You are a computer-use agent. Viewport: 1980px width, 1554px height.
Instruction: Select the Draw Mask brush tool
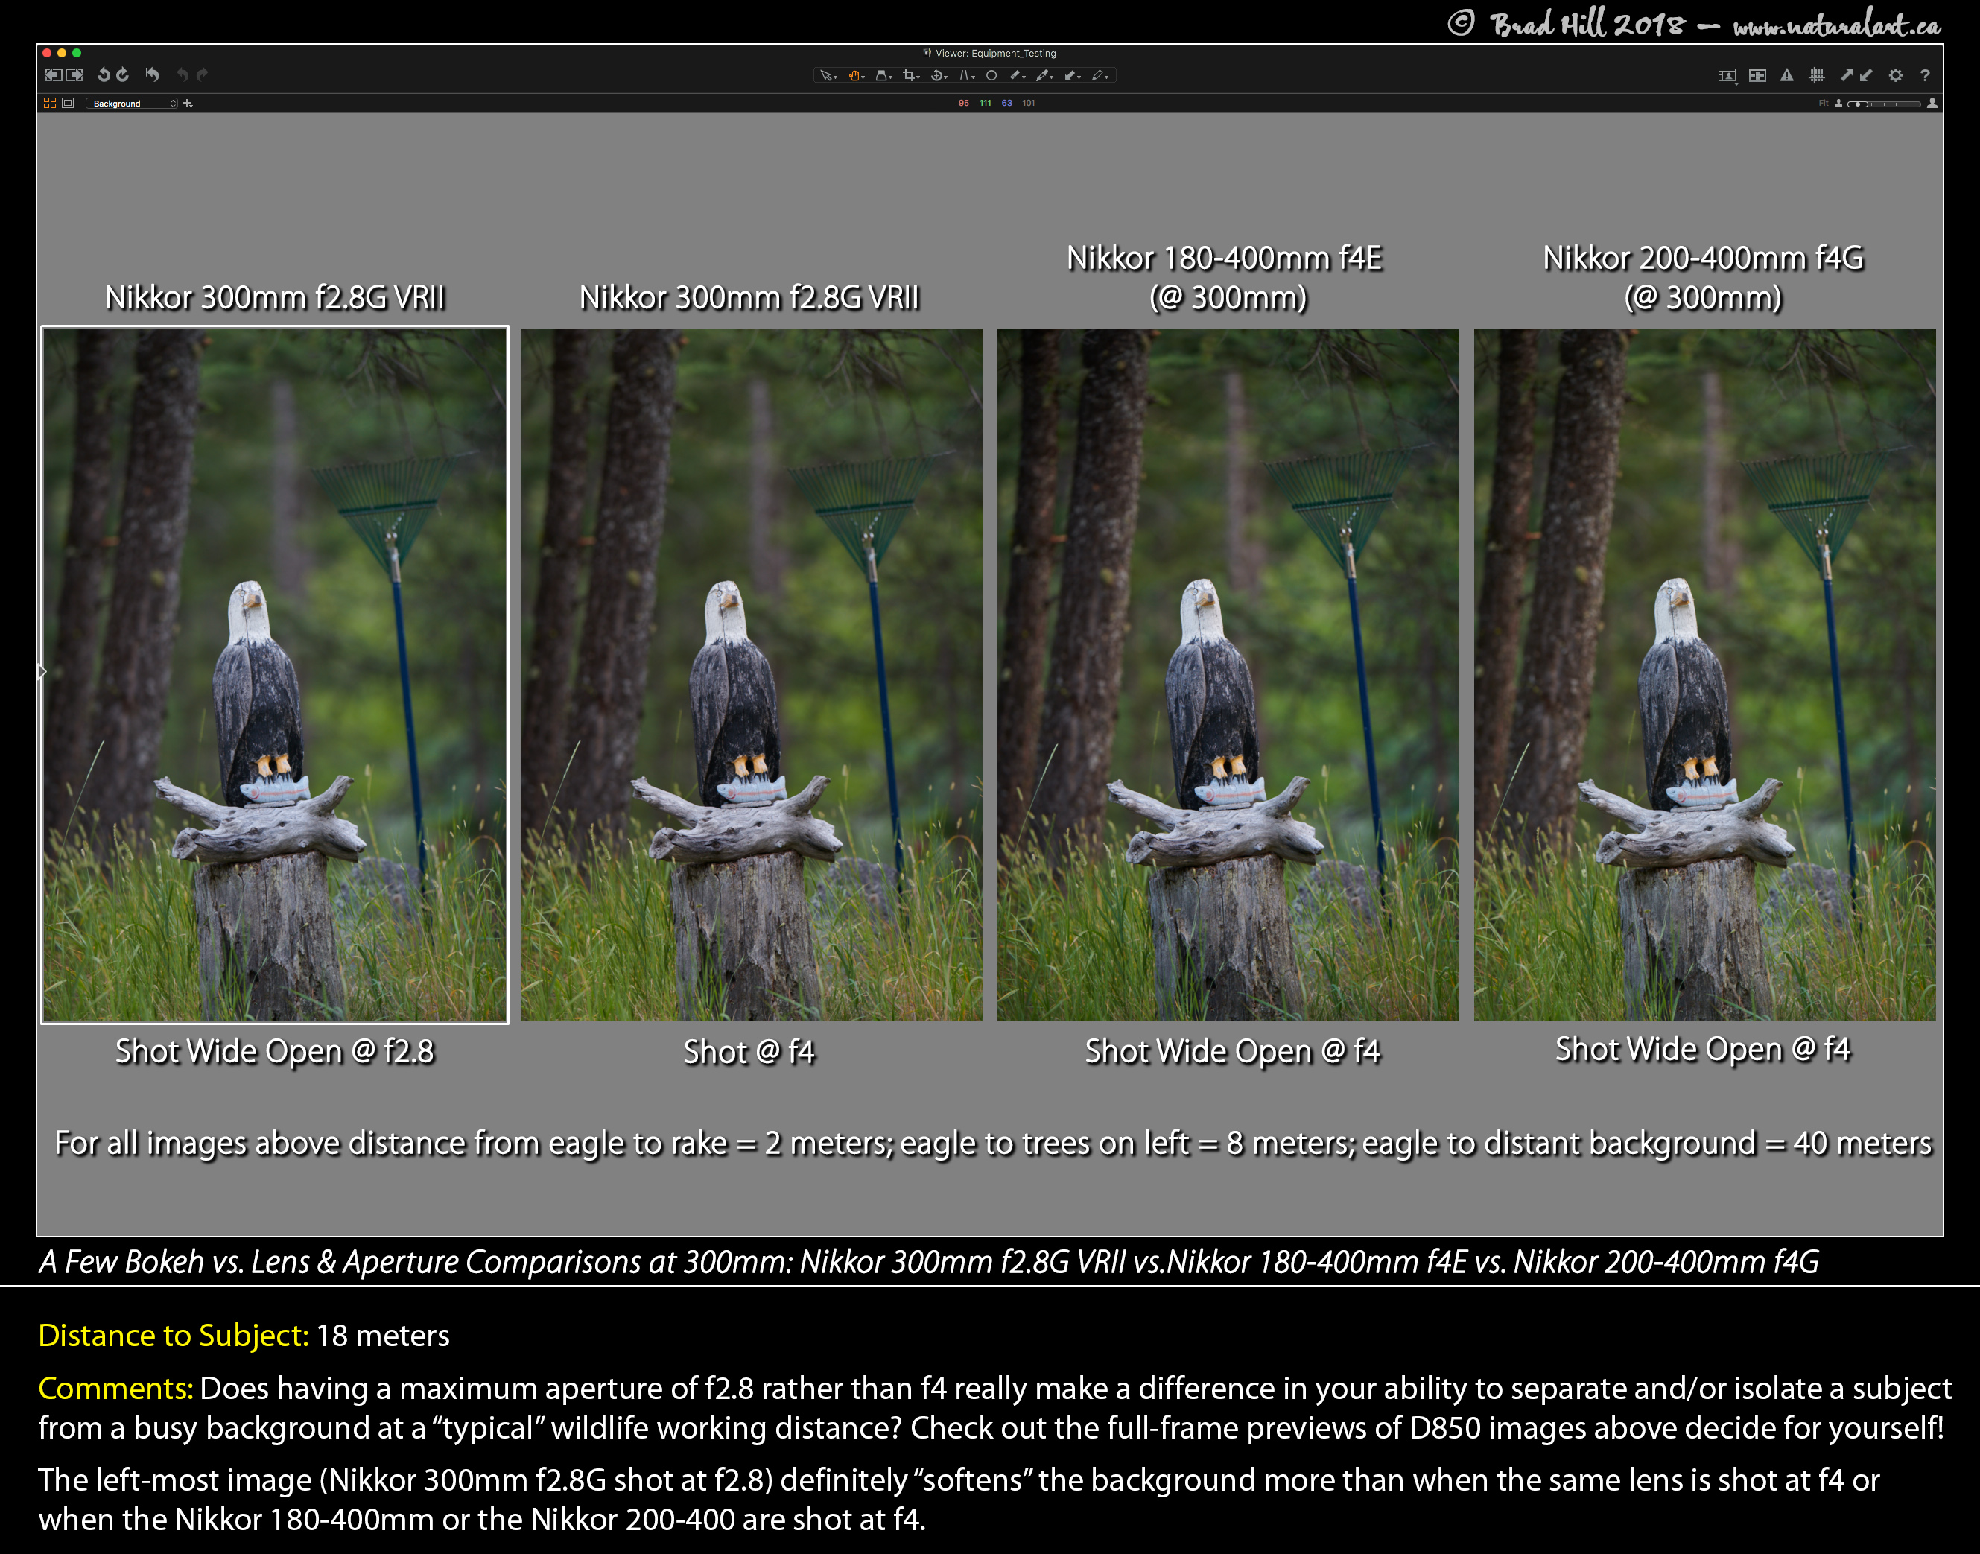tap(1015, 75)
